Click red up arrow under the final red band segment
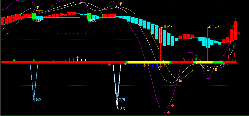 point(224,64)
